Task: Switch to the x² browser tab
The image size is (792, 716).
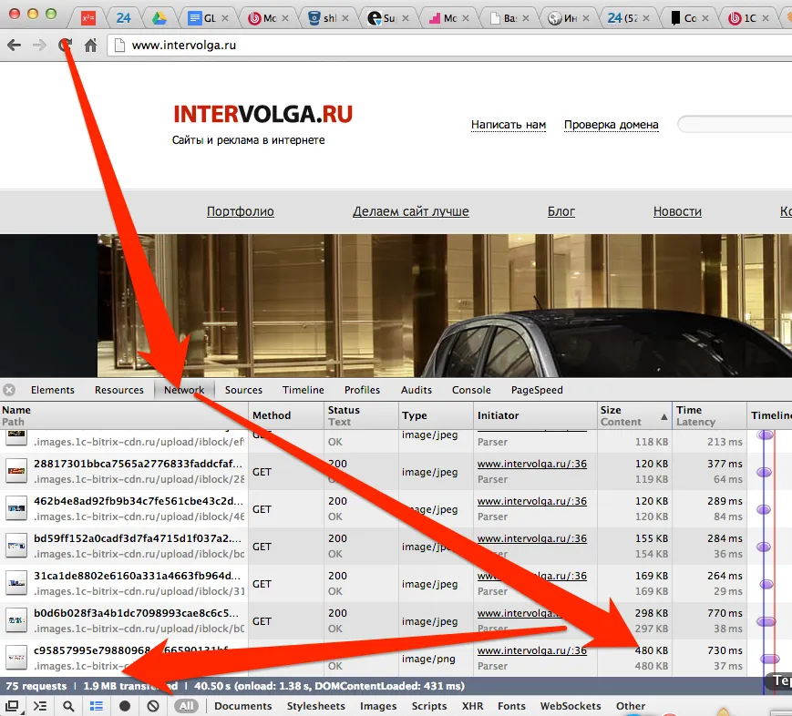Action: pyautogui.click(x=87, y=18)
